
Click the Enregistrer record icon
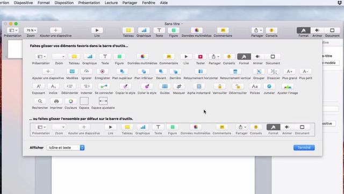coord(102,72)
